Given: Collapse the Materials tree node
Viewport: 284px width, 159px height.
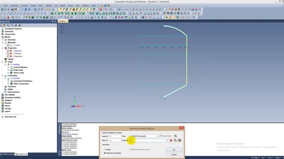Looking at the screenshot, I should [3, 42].
